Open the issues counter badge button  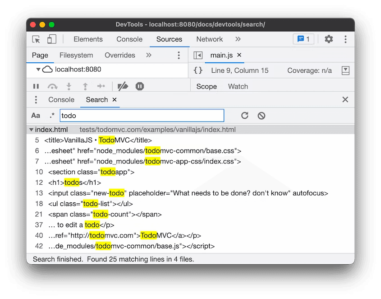point(303,39)
